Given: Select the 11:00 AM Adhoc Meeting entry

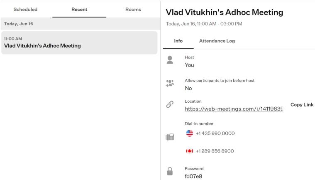Looking at the screenshot, I should [x=79, y=43].
